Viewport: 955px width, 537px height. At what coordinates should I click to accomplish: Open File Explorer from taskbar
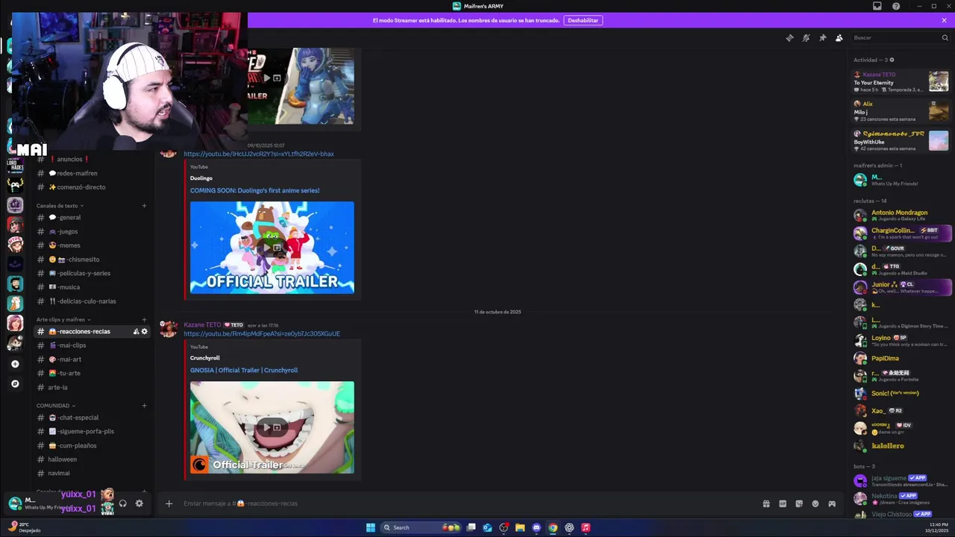[x=520, y=527]
